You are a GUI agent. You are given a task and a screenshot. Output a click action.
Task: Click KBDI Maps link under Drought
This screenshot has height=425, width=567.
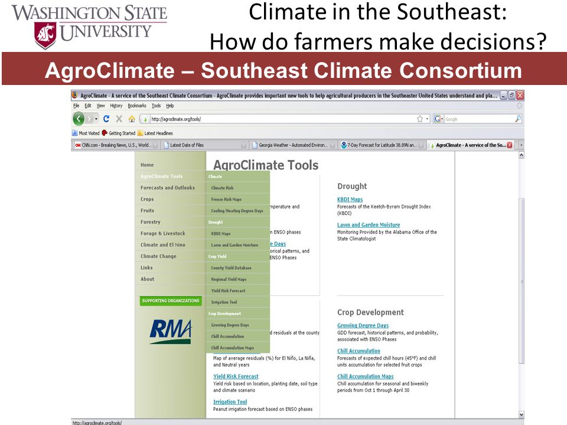pyautogui.click(x=350, y=199)
